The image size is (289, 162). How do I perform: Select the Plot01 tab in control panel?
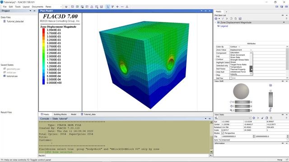219,12
